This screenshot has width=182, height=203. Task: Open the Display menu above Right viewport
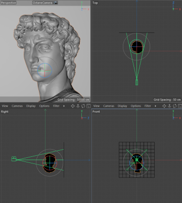coord(31,106)
